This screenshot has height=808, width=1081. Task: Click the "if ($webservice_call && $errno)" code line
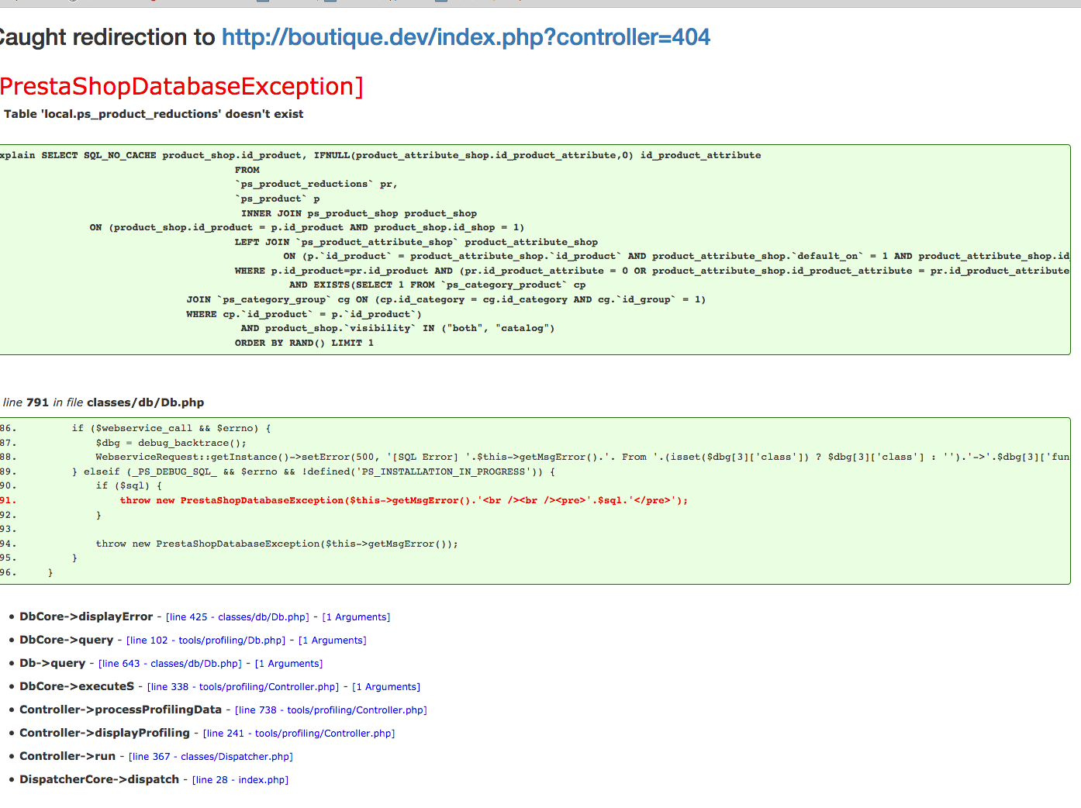pos(171,428)
